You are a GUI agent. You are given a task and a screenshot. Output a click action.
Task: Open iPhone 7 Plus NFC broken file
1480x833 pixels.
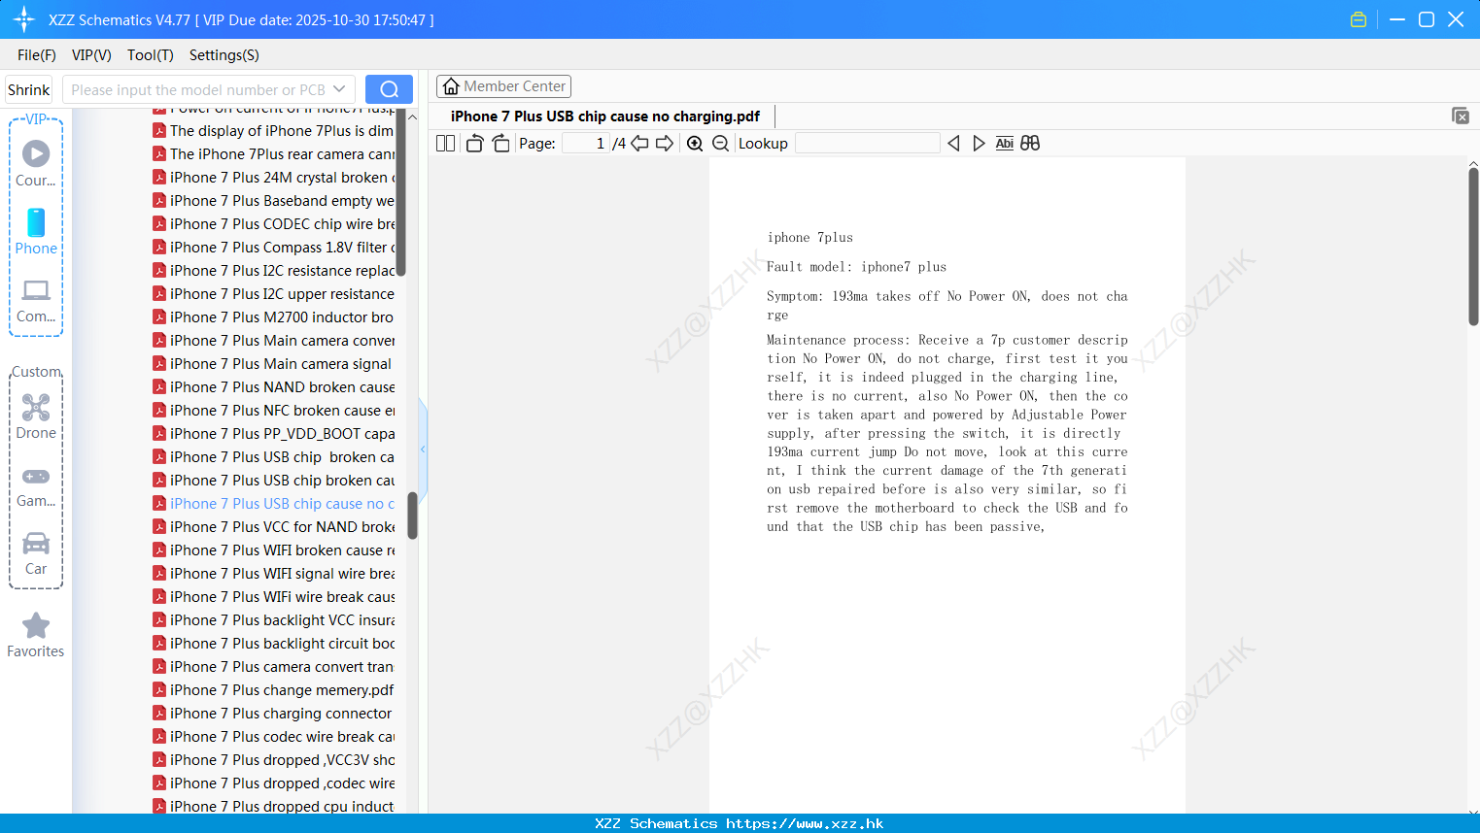(x=274, y=411)
